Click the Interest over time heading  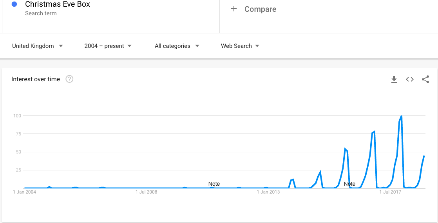coord(36,79)
